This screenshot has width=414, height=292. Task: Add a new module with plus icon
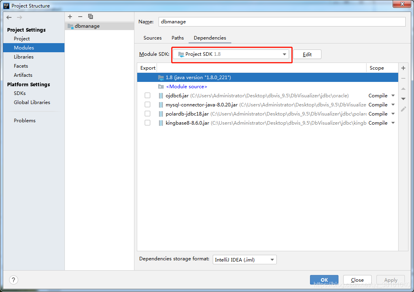point(70,17)
